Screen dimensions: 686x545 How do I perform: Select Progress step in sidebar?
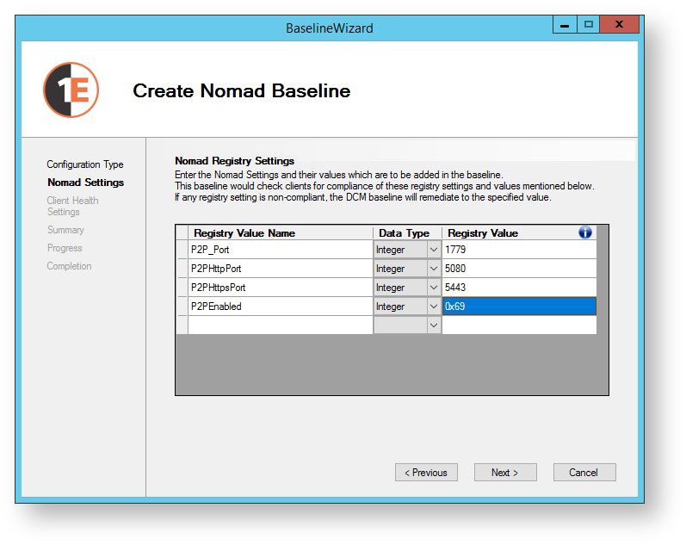pos(65,248)
